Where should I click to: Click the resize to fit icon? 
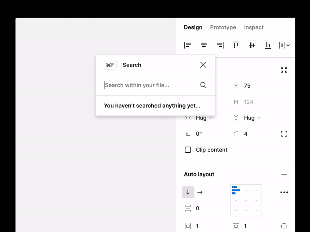[284, 70]
